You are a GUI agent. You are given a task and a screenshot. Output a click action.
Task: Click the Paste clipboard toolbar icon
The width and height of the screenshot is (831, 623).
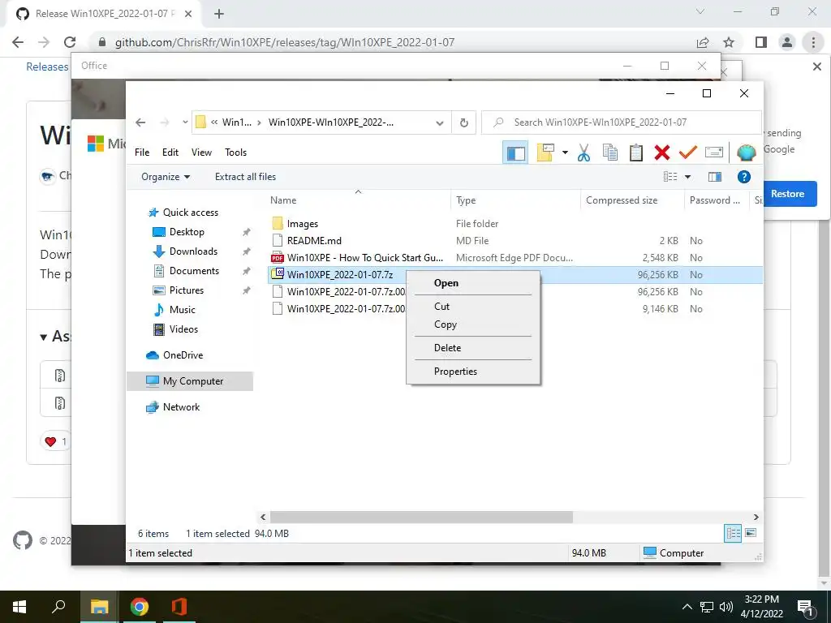point(636,153)
